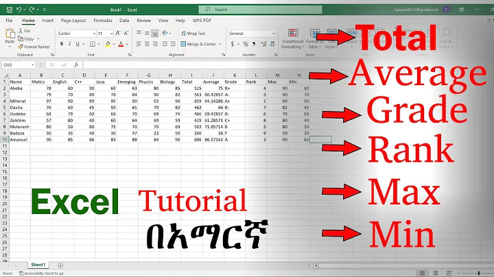Image resolution: width=494 pixels, height=277 pixels.
Task: Align text to middle
Action: pos(147,33)
